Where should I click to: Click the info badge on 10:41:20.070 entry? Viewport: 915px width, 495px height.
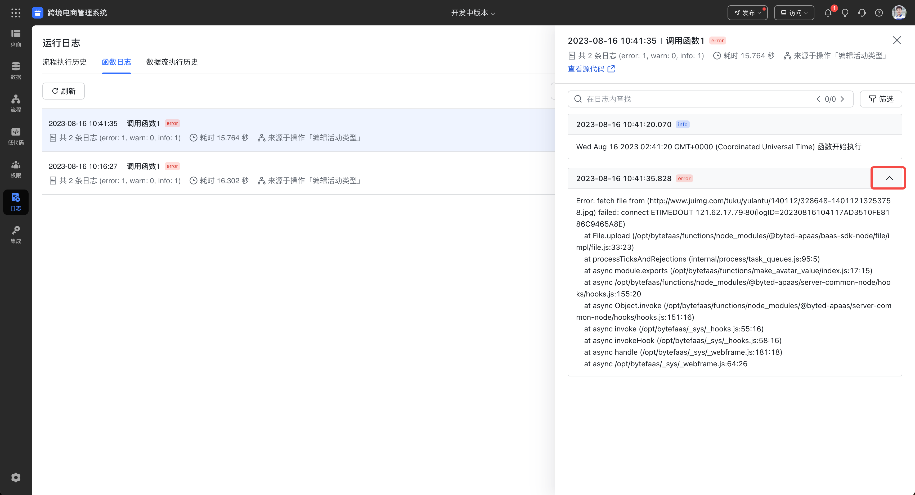click(683, 125)
